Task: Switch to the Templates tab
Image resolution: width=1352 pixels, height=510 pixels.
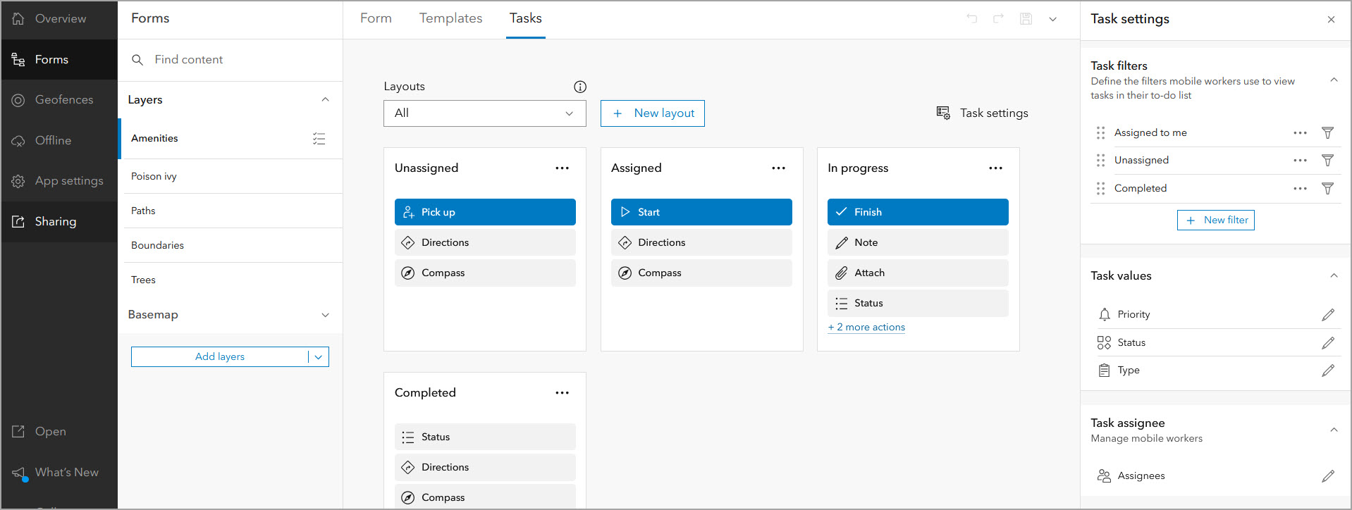Action: [x=450, y=18]
